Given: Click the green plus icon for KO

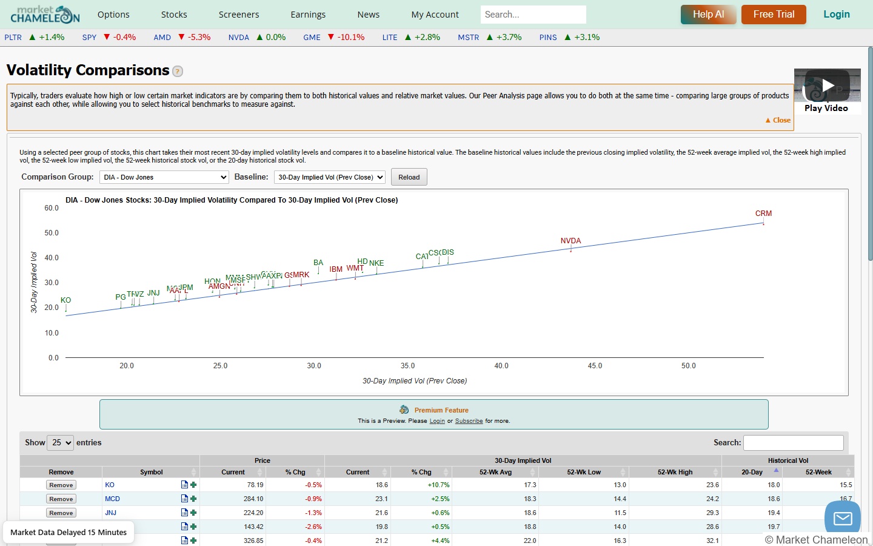Looking at the screenshot, I should pos(193,485).
